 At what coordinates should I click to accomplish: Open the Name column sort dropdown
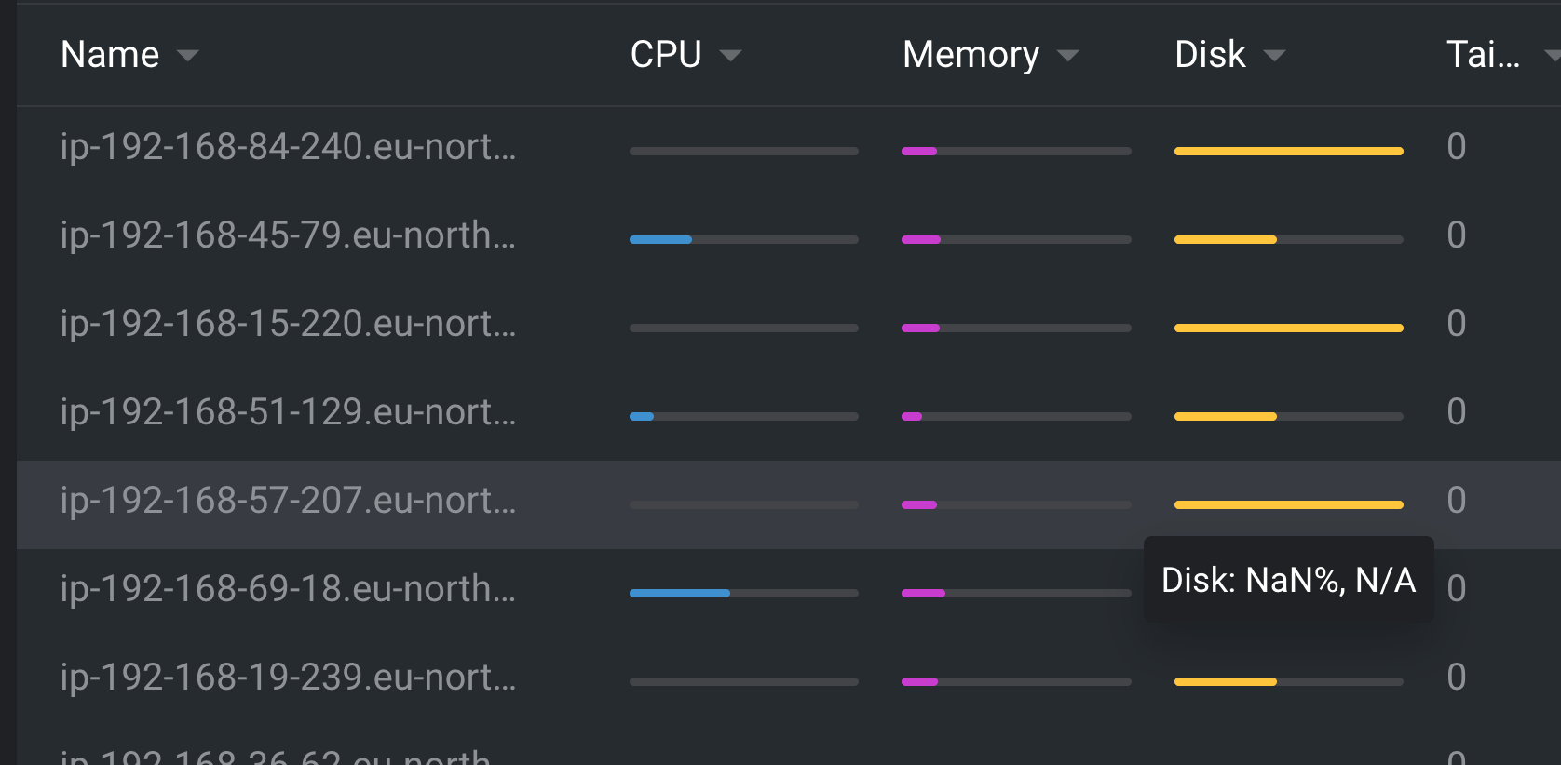tap(187, 56)
